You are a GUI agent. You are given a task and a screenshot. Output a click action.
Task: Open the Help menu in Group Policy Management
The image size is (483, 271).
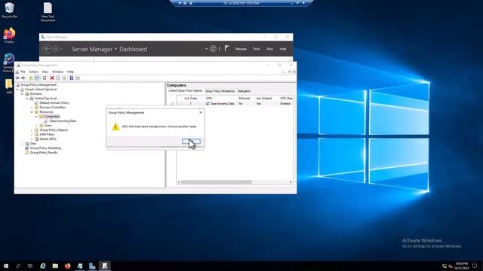[x=70, y=72]
